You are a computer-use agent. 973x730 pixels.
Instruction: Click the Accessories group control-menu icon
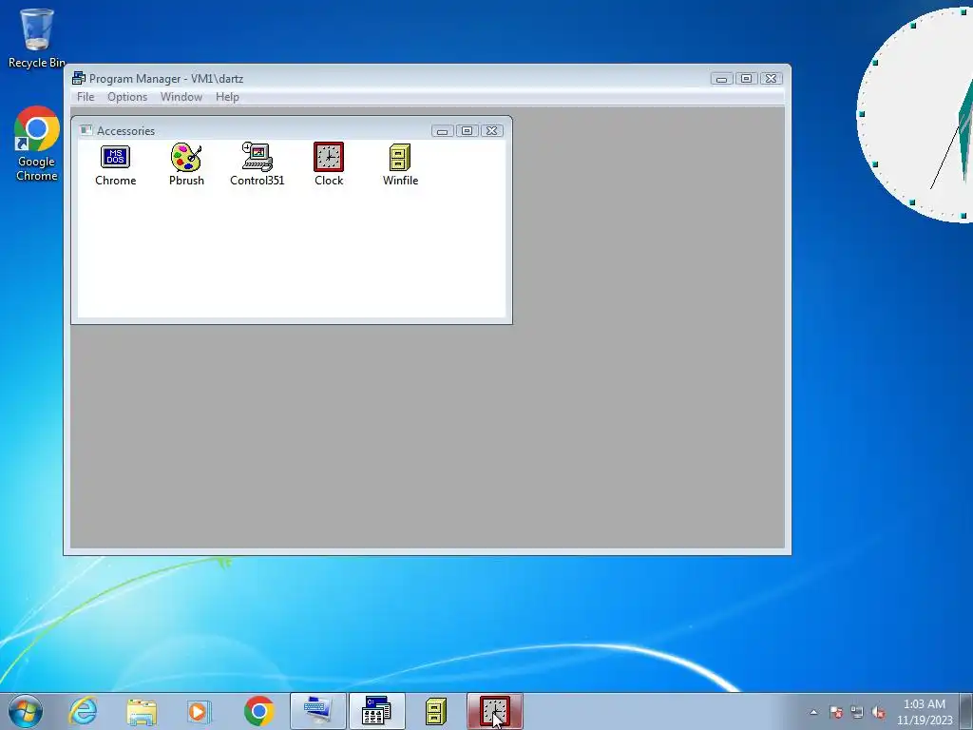86,129
